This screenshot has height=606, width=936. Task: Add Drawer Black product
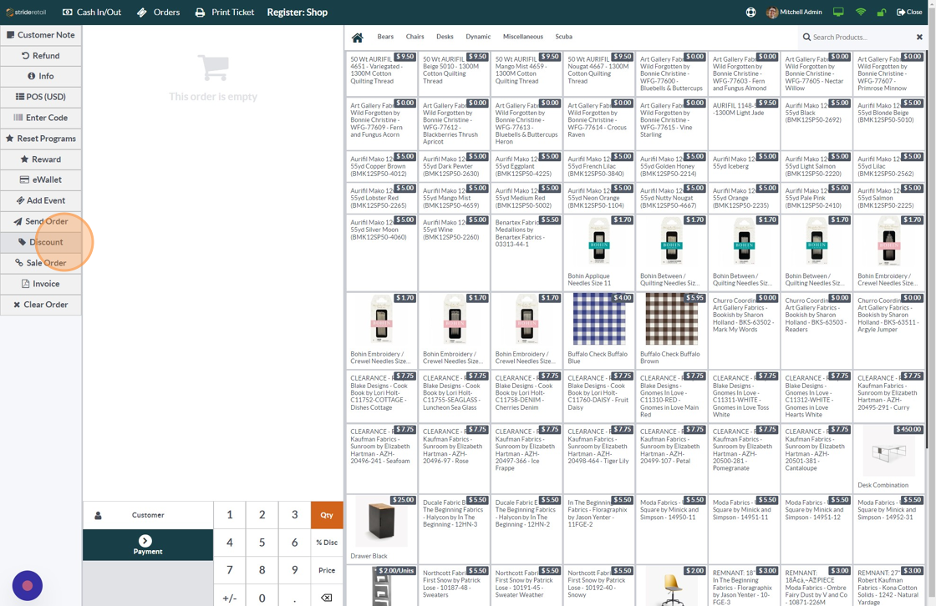(x=381, y=528)
